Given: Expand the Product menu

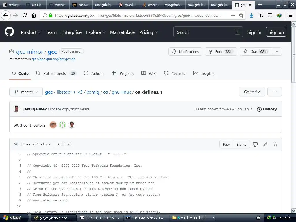Looking at the screenshot, I should click(31, 32).
